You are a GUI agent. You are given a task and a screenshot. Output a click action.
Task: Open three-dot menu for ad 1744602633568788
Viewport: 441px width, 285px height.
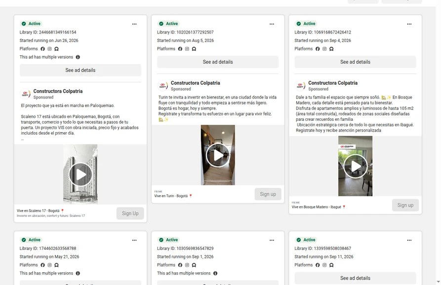[x=134, y=240]
